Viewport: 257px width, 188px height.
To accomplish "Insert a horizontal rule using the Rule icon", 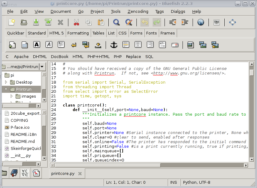I will [126, 45].
